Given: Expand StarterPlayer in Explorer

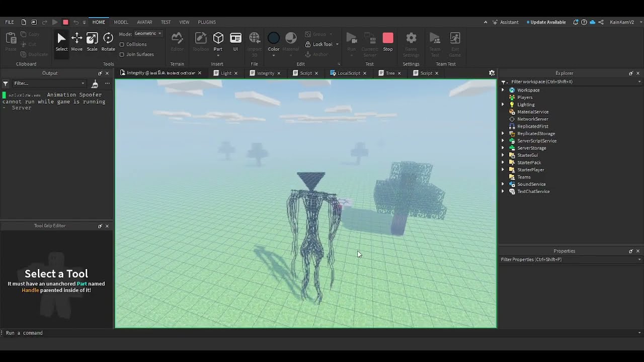Looking at the screenshot, I should coord(503,170).
